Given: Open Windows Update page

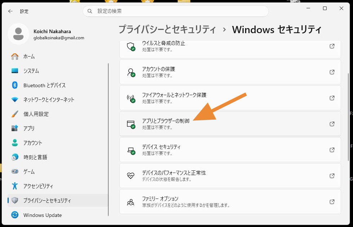Looking at the screenshot, I should click(43, 215).
